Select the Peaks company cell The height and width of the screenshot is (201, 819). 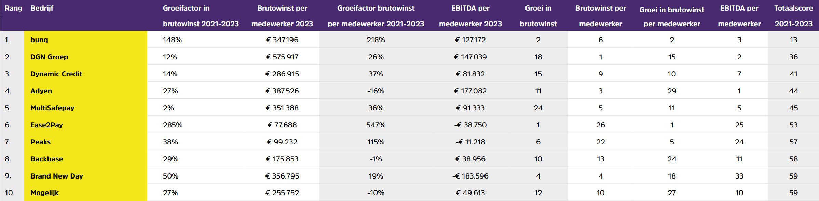click(x=41, y=142)
